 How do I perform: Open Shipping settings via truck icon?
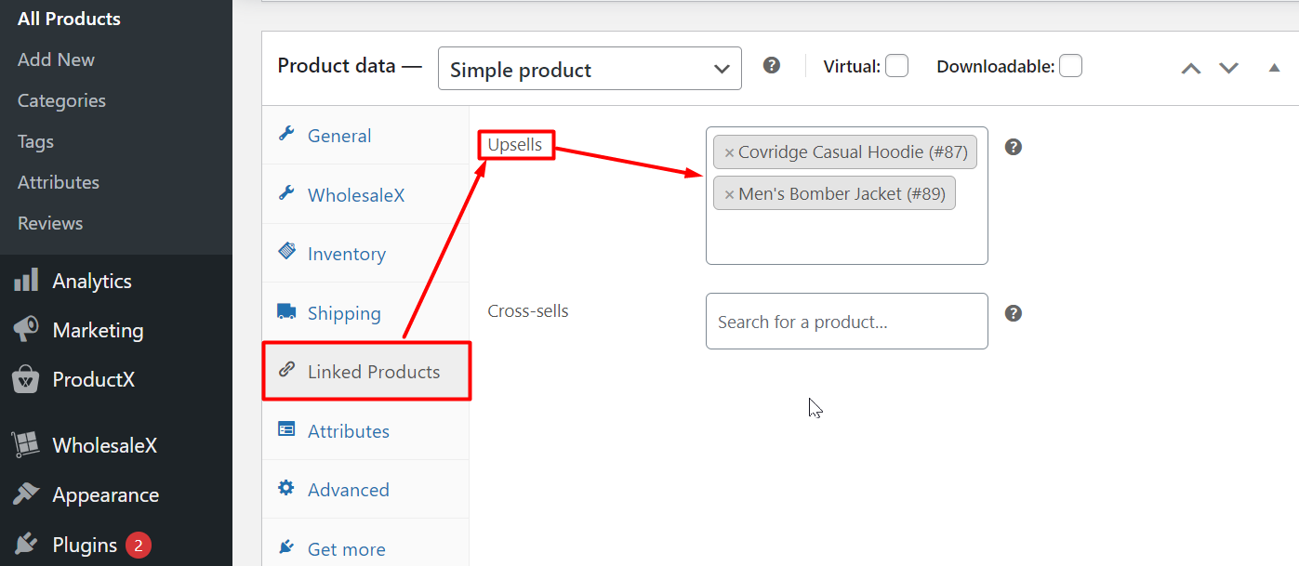click(286, 312)
